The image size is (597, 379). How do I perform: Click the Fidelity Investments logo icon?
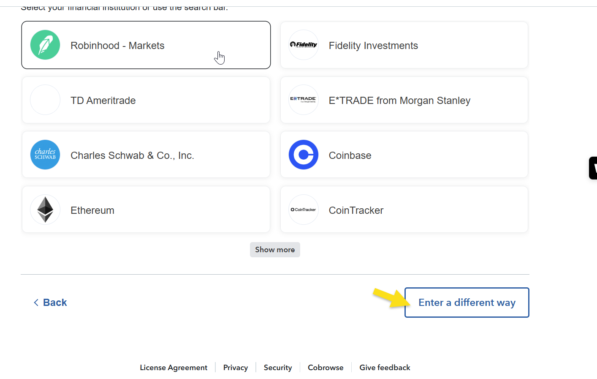(x=304, y=45)
